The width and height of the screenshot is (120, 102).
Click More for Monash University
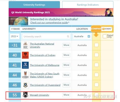coord(66,95)
